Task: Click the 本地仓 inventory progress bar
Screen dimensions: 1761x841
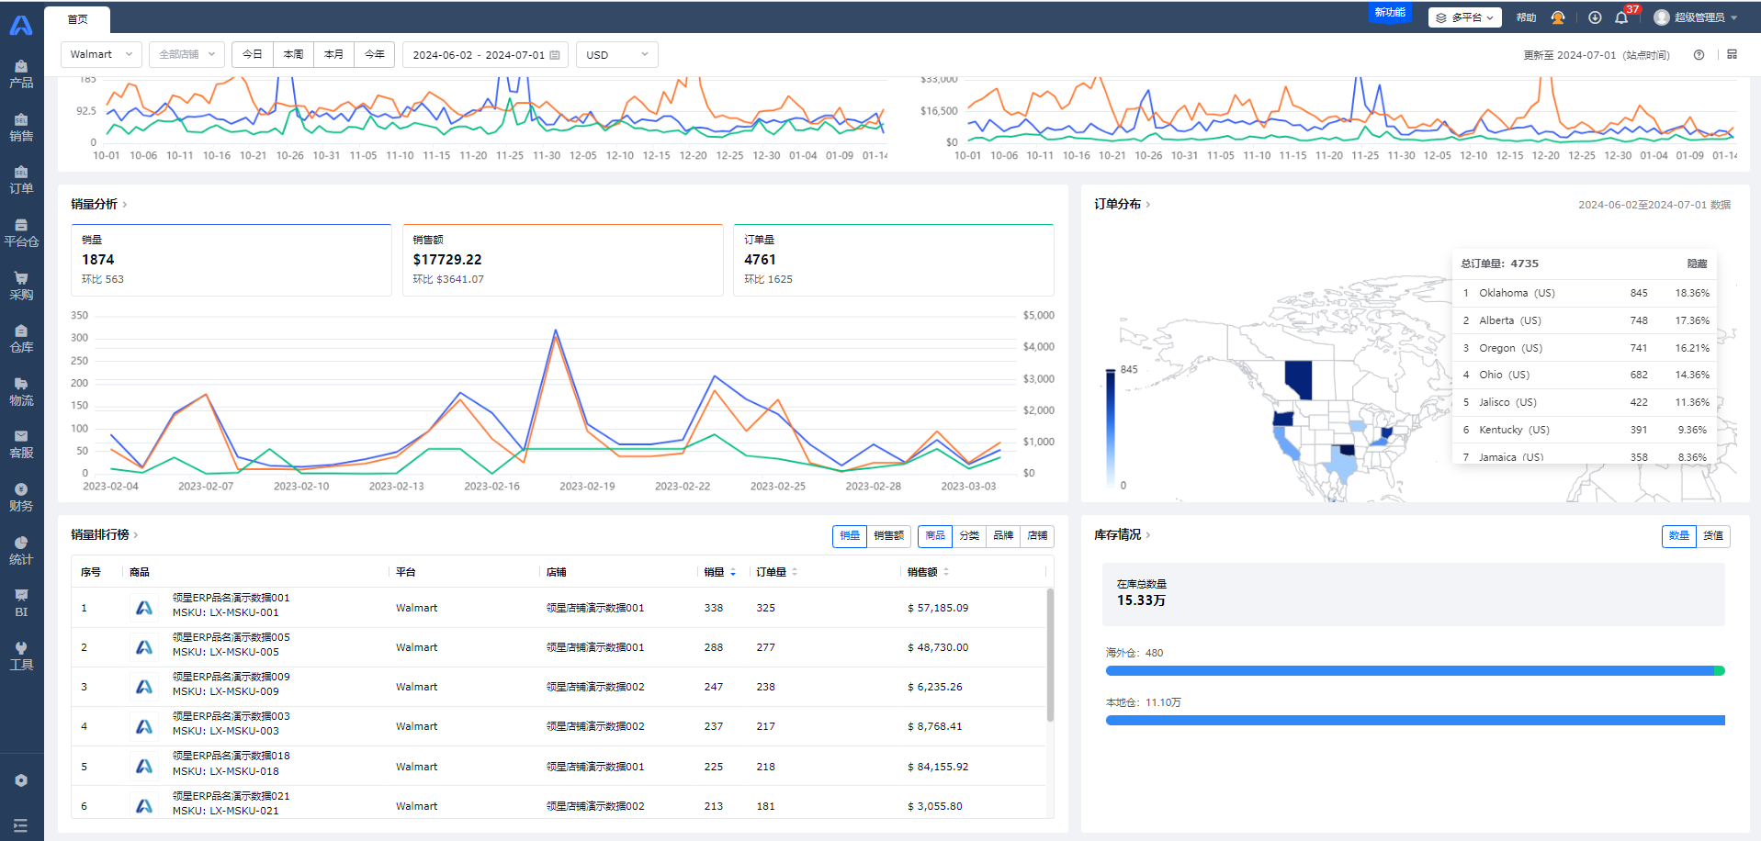Action: tap(1415, 721)
